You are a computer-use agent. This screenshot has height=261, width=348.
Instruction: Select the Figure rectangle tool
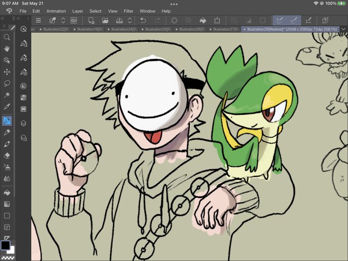7,215
